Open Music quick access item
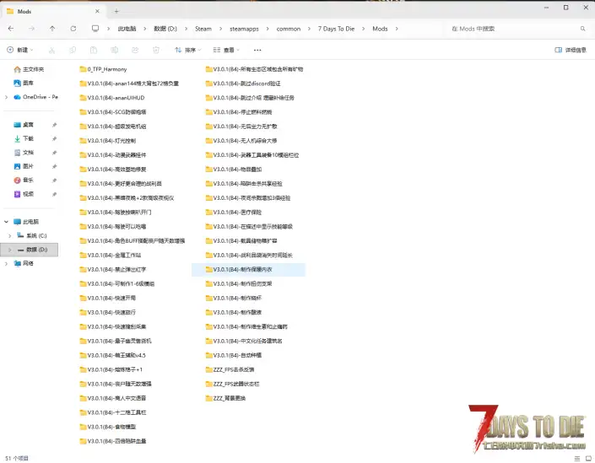 (x=24, y=180)
